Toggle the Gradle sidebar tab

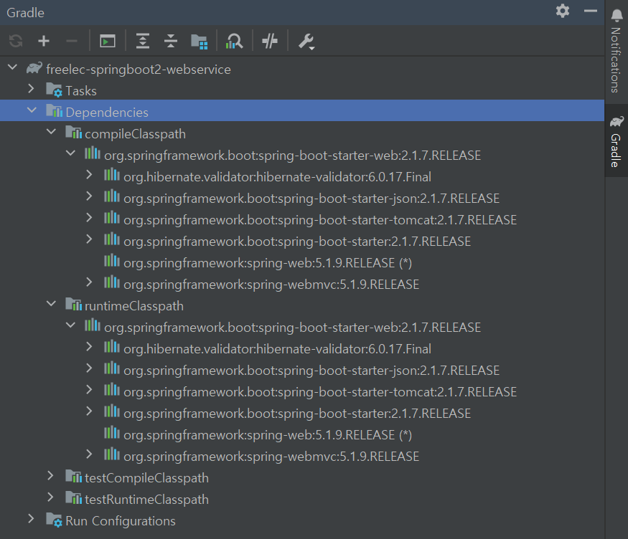(x=617, y=140)
